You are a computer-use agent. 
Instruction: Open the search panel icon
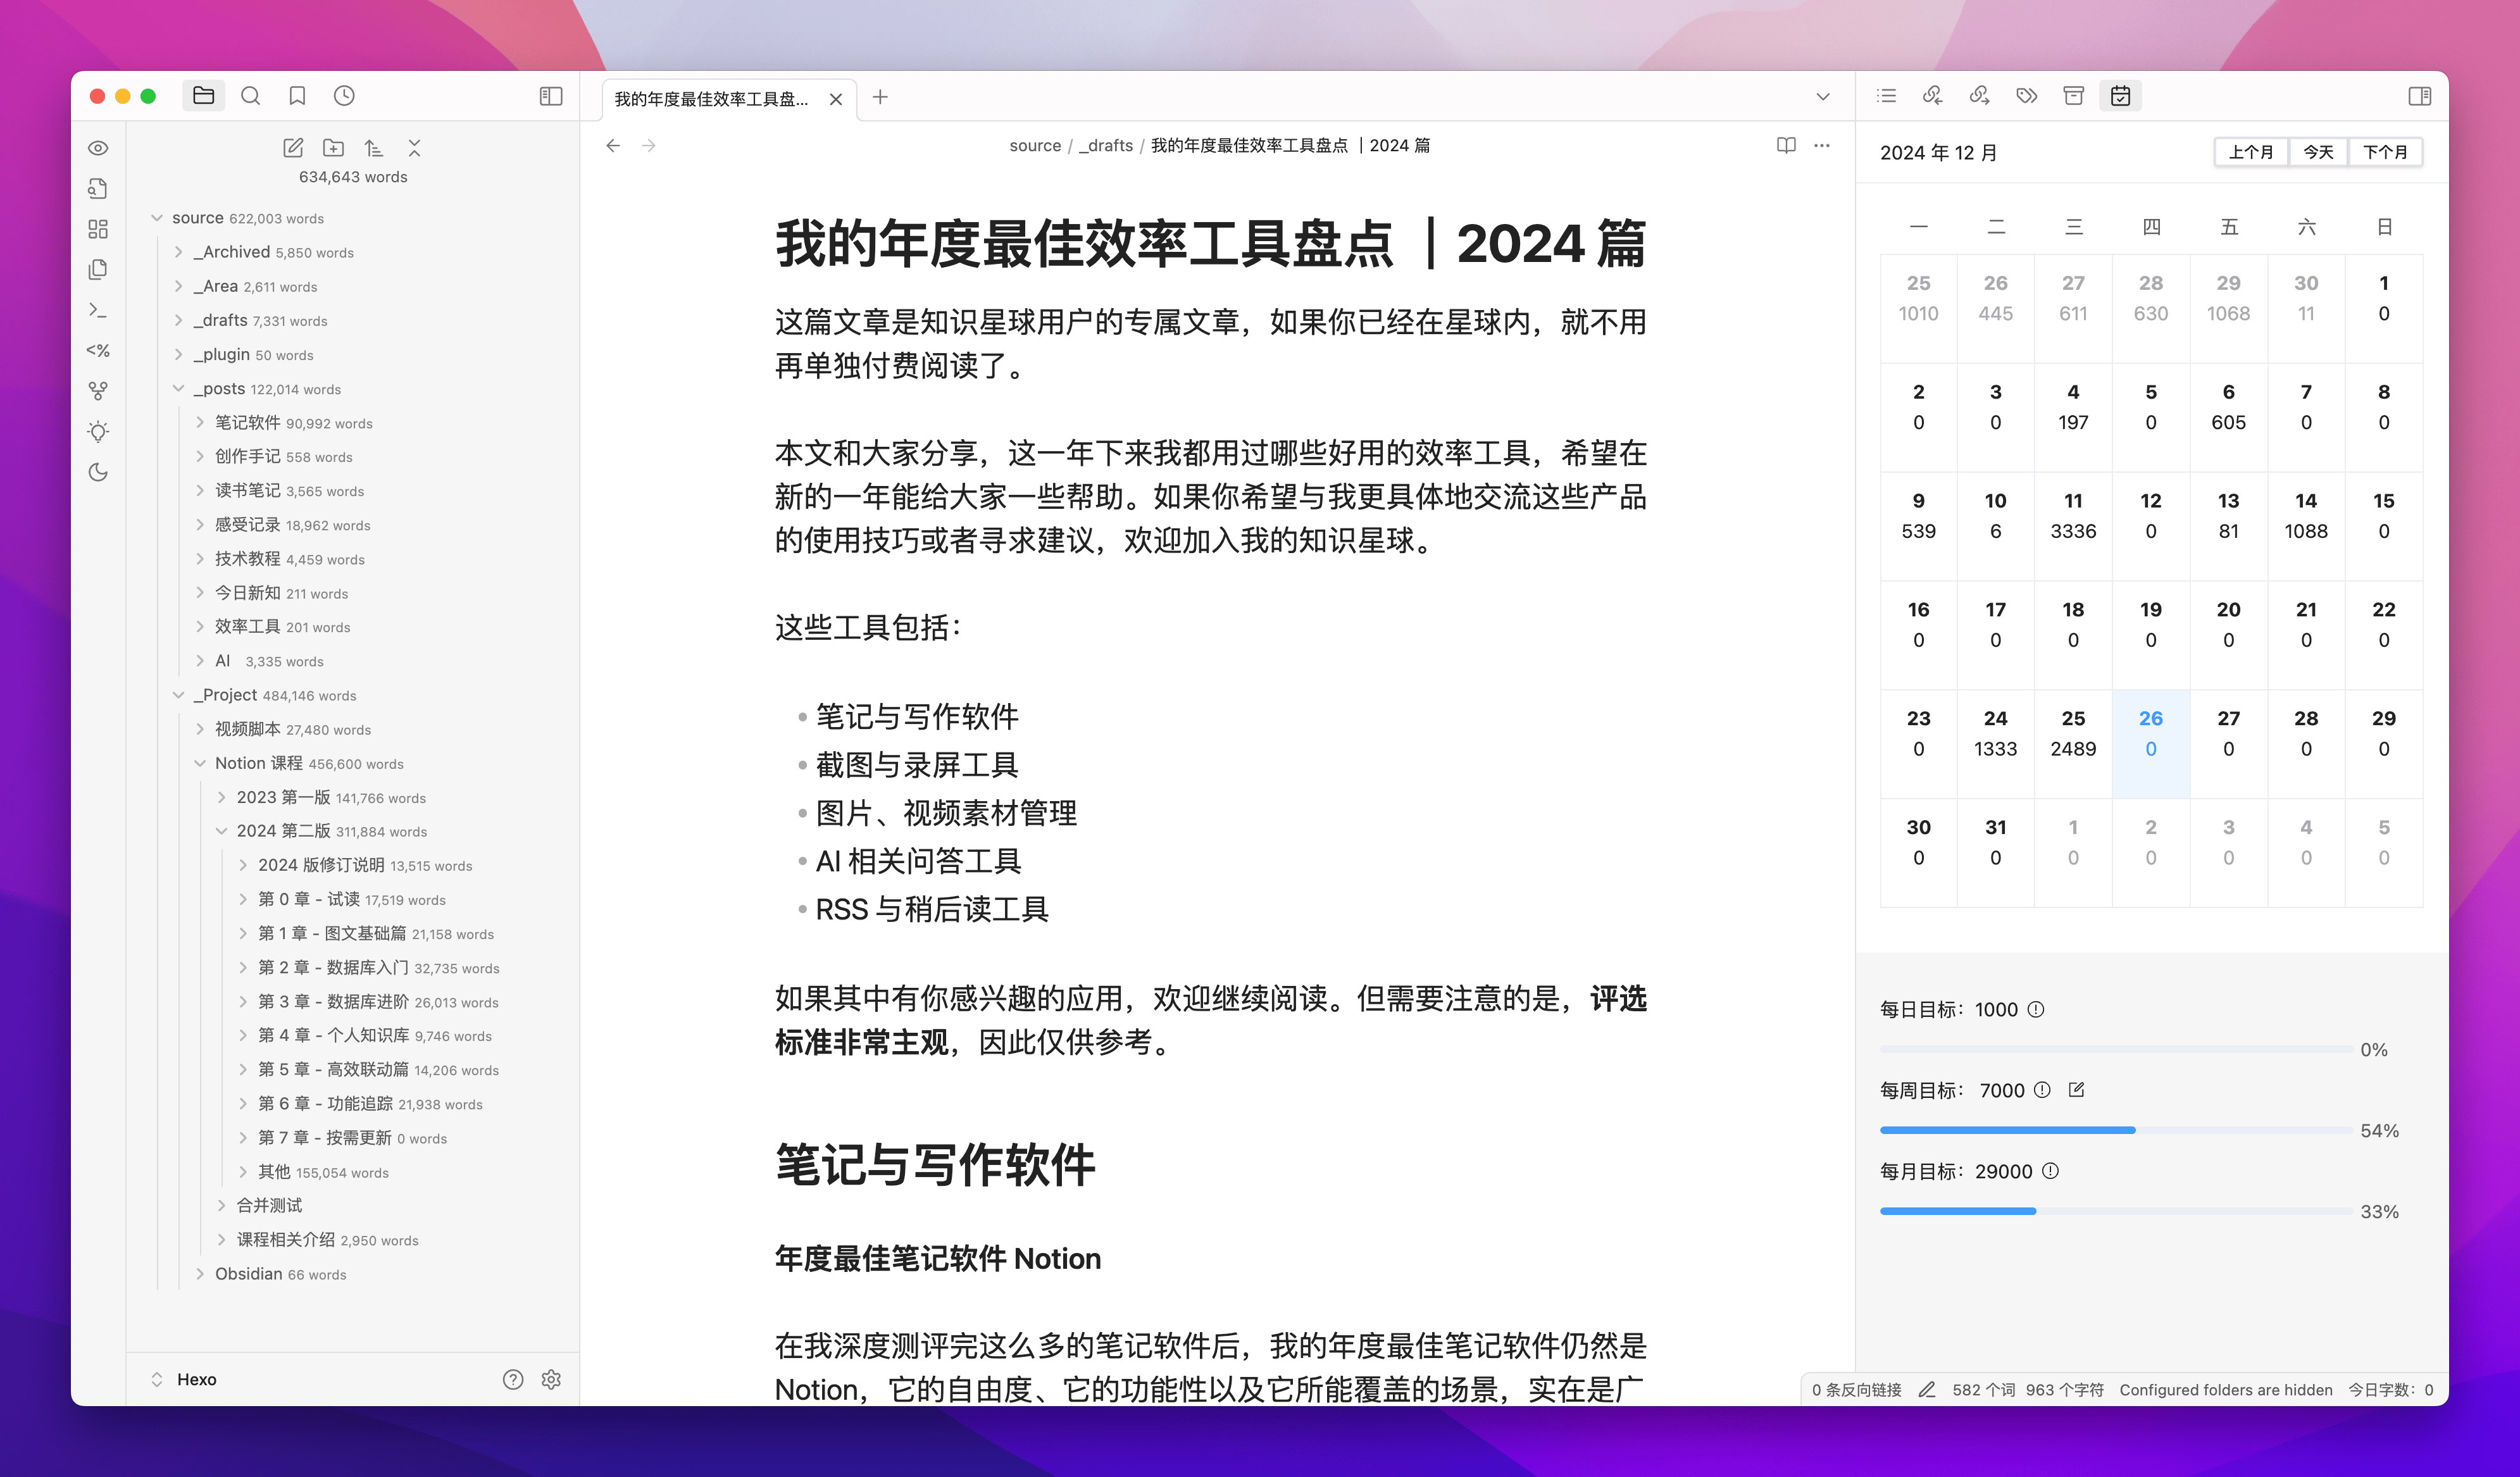[251, 96]
